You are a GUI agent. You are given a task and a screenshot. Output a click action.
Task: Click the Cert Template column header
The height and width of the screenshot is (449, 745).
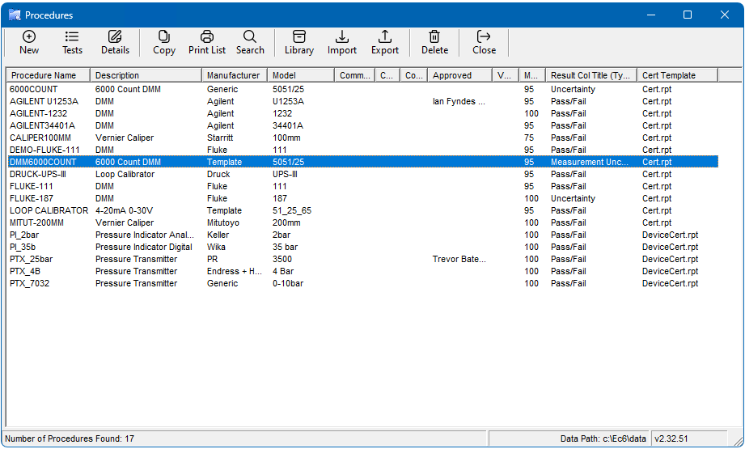point(677,75)
